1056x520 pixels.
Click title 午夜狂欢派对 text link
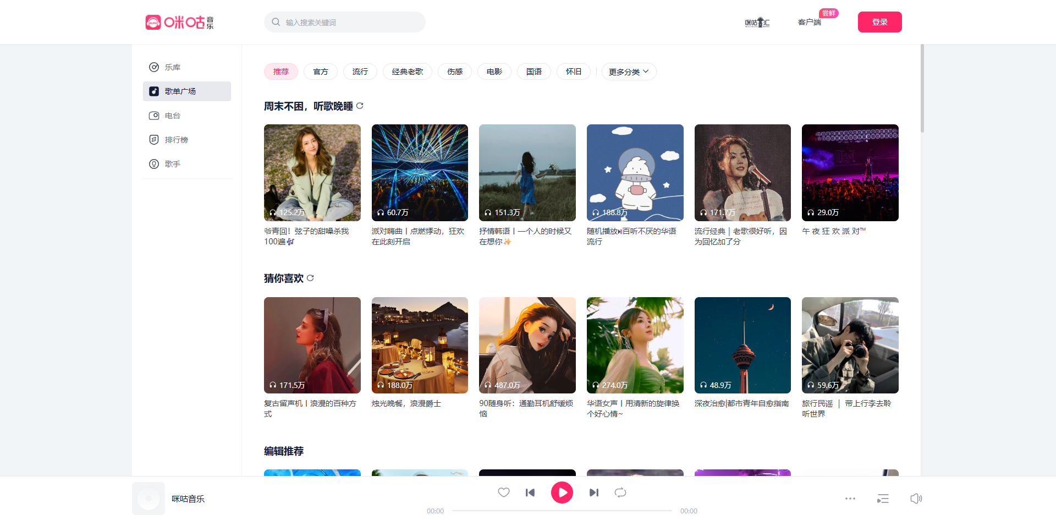tap(834, 231)
